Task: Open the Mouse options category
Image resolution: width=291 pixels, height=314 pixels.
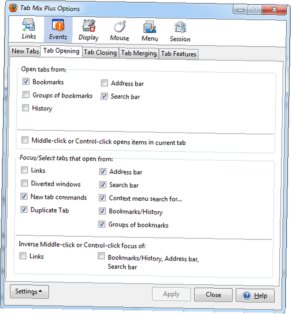Action: point(120,31)
